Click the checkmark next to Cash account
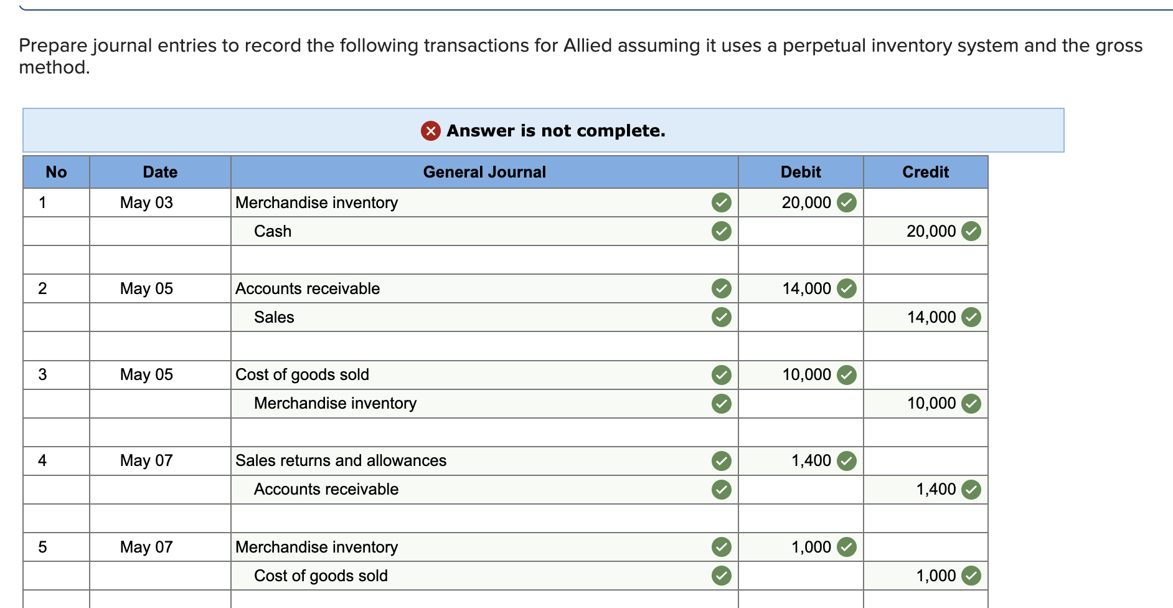Screen dimensions: 1173x608 (x=721, y=230)
